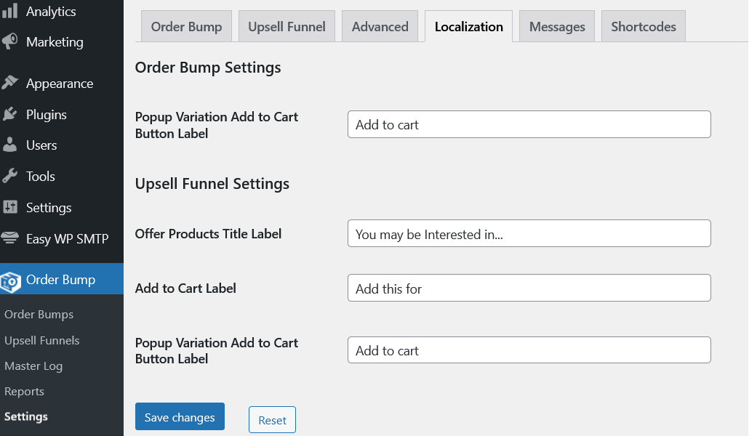This screenshot has height=436, width=749.
Task: Click the Order Bump plugin icon
Action: pos(10,280)
